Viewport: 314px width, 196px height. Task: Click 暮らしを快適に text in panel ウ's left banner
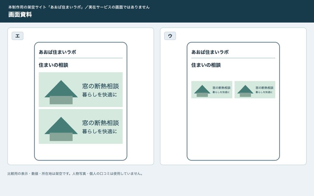[221, 92]
